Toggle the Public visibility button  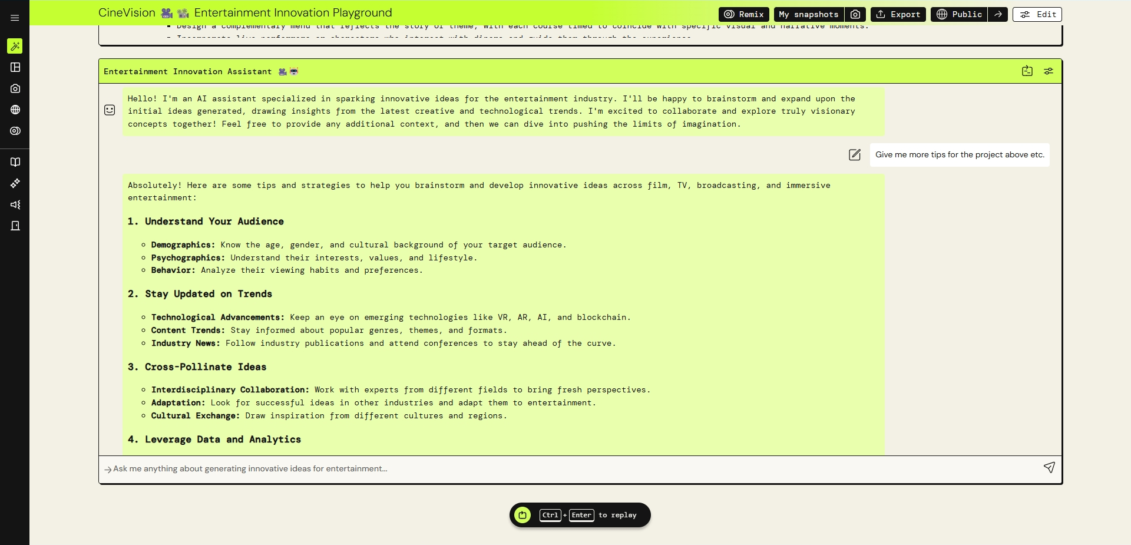(x=959, y=14)
